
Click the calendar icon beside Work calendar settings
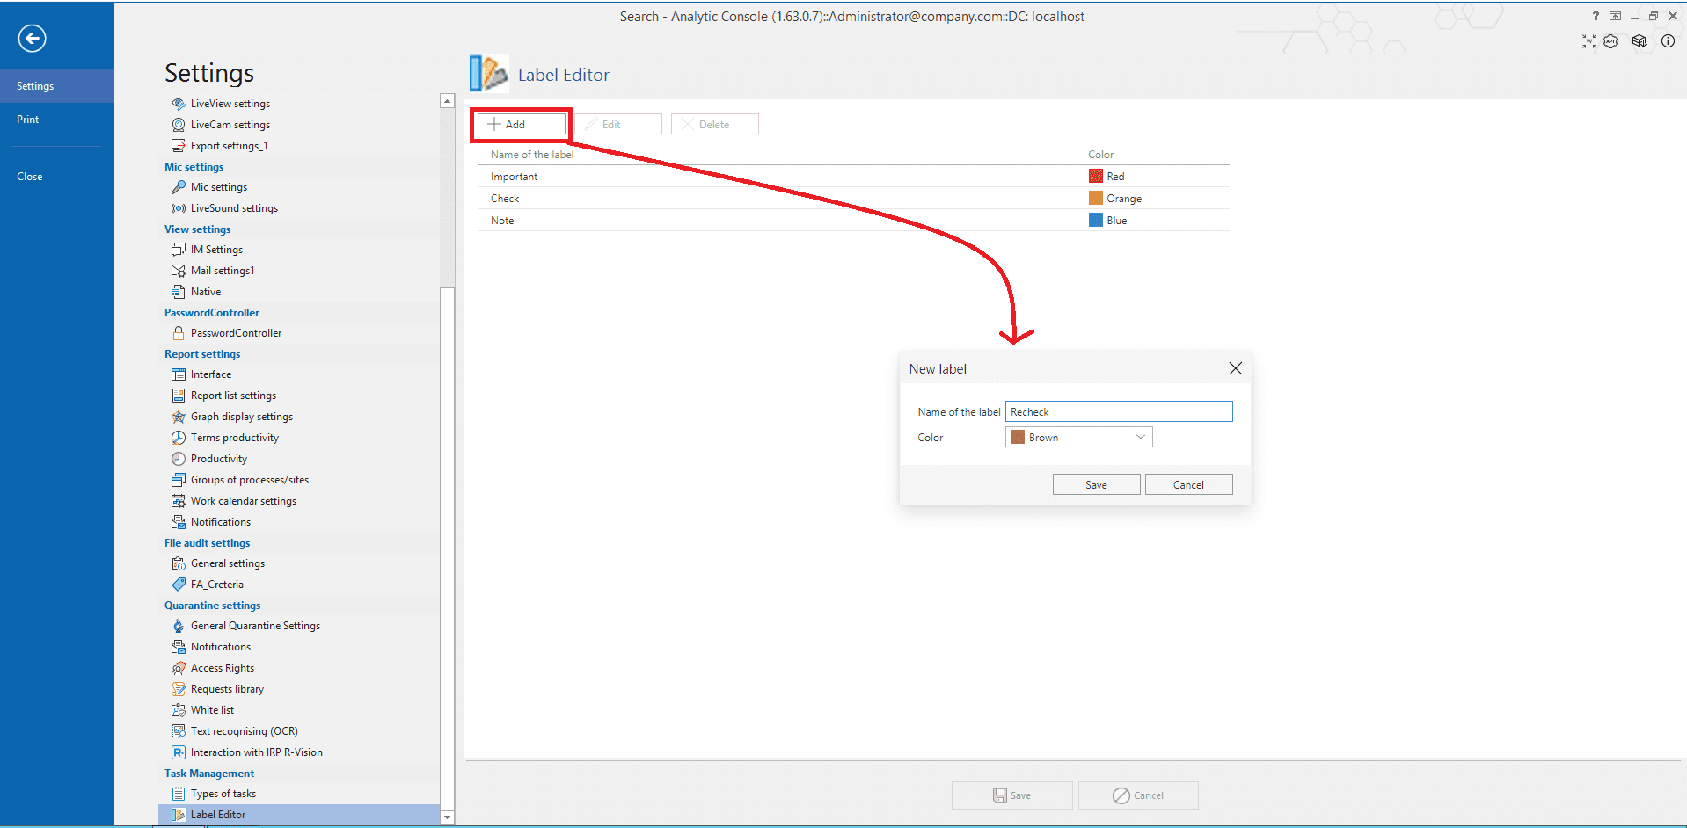[179, 501]
